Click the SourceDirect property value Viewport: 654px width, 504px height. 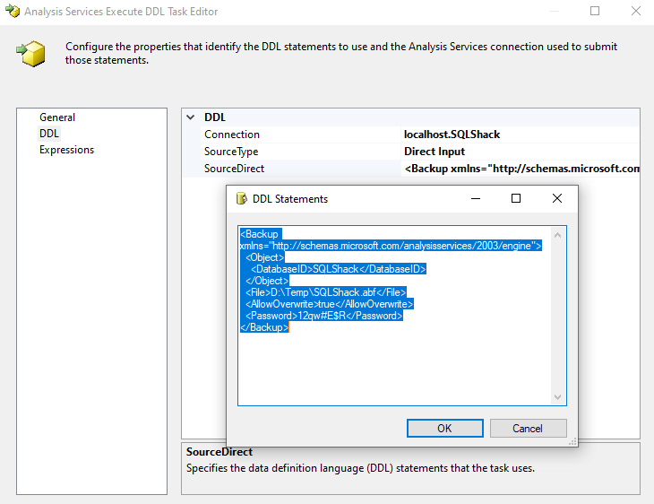pyautogui.click(x=521, y=169)
